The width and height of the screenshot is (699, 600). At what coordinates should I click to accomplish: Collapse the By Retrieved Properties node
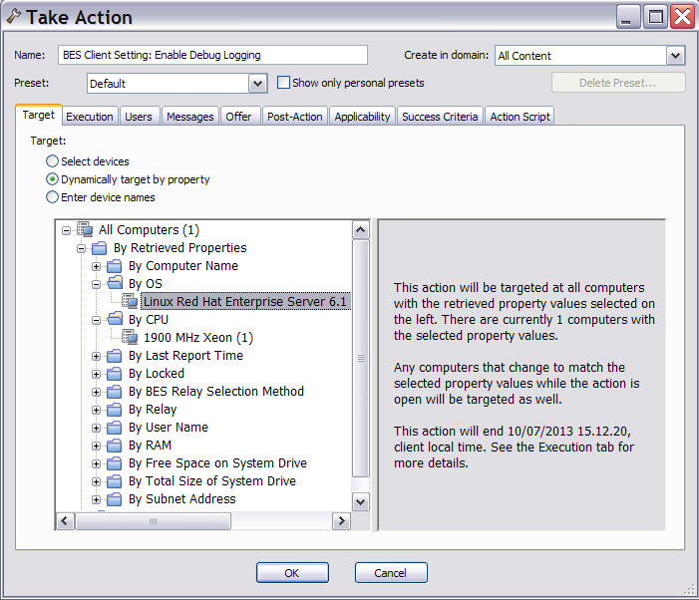[81, 248]
